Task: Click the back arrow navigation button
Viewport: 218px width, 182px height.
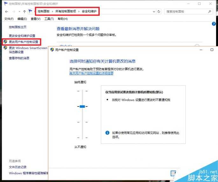Action: tap(6, 11)
